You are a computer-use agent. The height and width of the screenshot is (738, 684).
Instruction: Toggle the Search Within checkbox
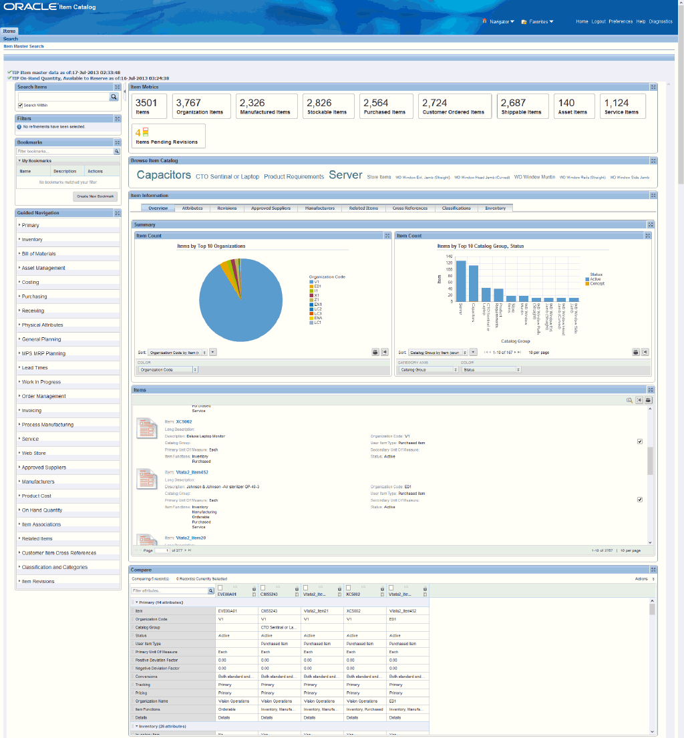click(20, 106)
